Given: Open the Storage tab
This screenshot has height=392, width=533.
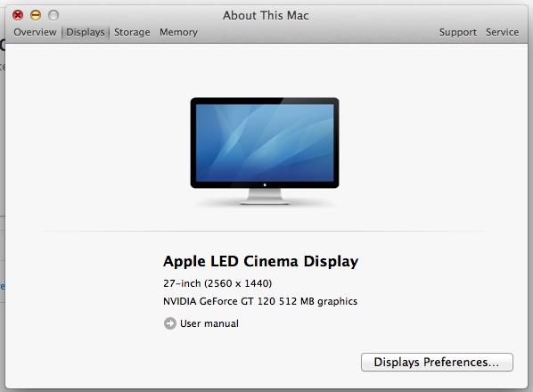Looking at the screenshot, I should pos(132,32).
